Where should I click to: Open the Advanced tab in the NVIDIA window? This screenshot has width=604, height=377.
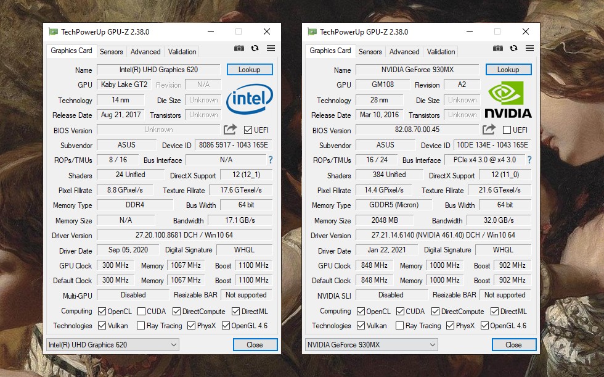click(404, 52)
